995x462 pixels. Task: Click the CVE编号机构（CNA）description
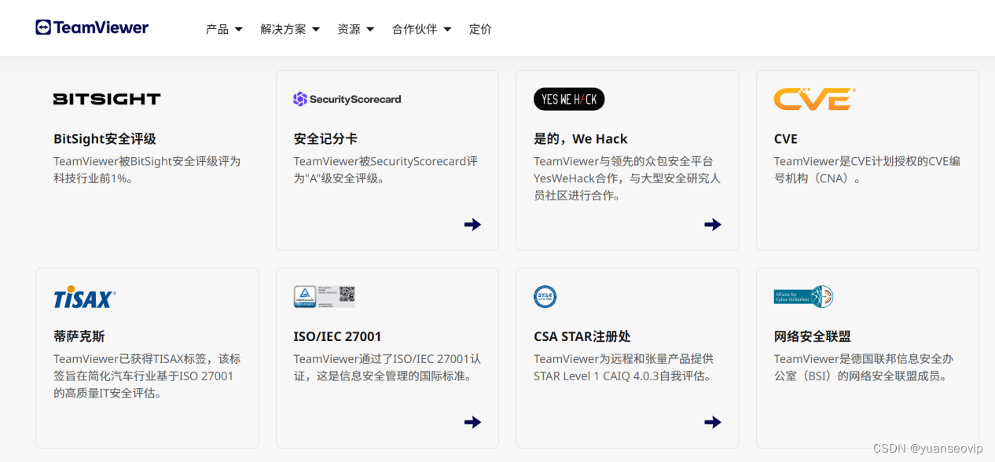pos(867,170)
